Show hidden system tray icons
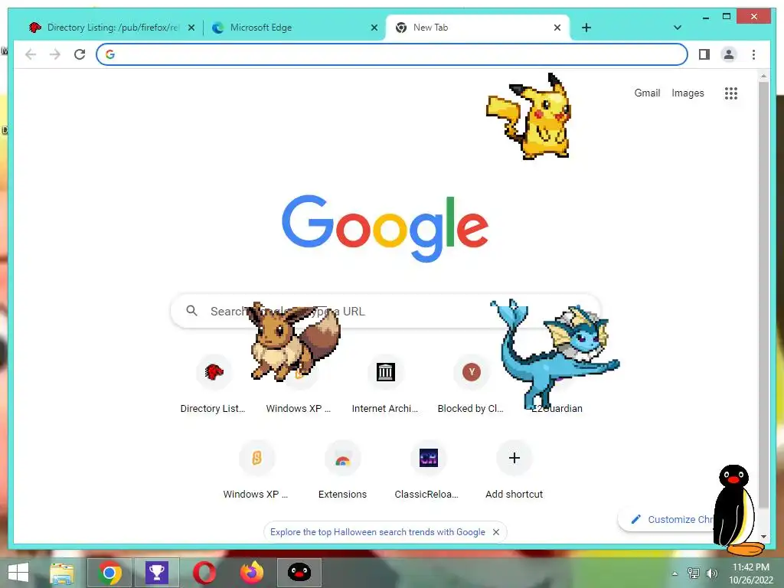784x588 pixels. coord(675,573)
